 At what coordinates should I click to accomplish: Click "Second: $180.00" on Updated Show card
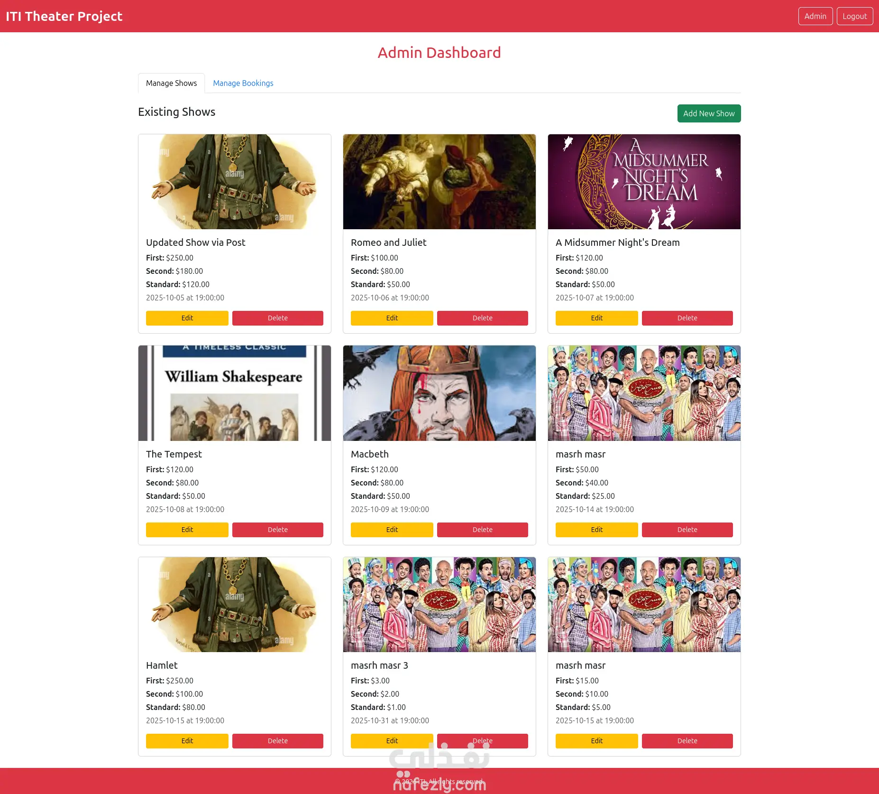tap(174, 271)
